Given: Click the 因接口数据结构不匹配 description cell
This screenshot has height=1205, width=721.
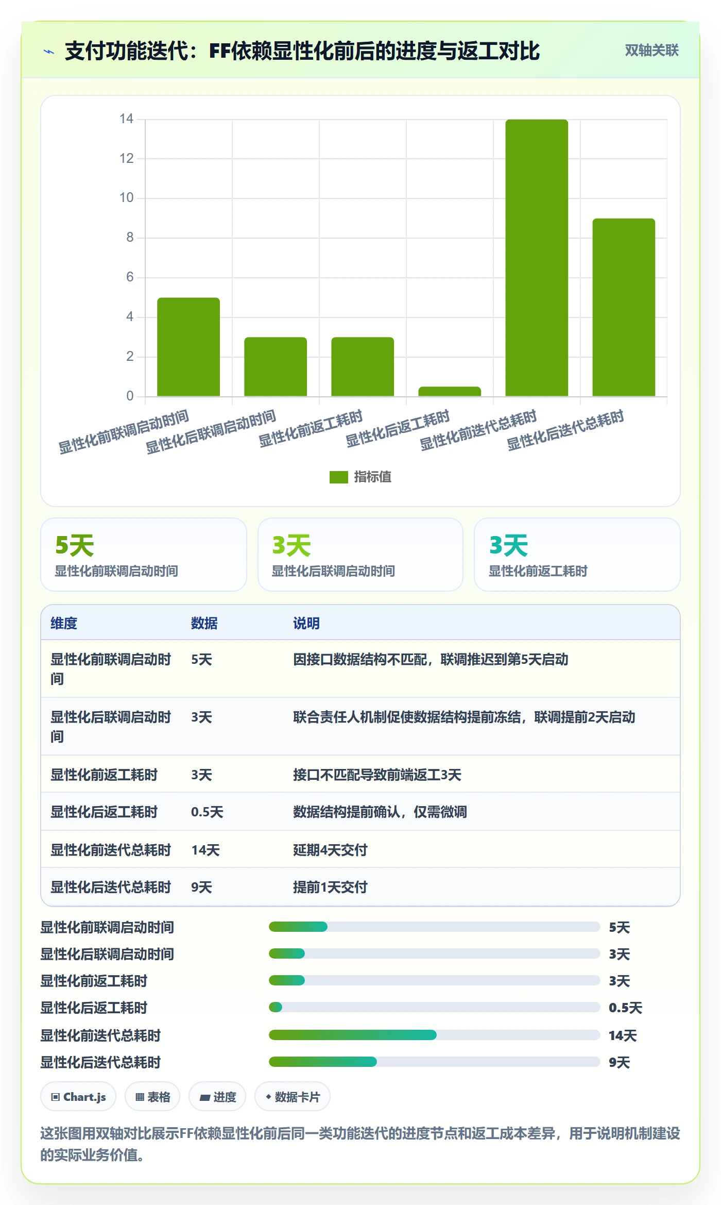Looking at the screenshot, I should 431,660.
